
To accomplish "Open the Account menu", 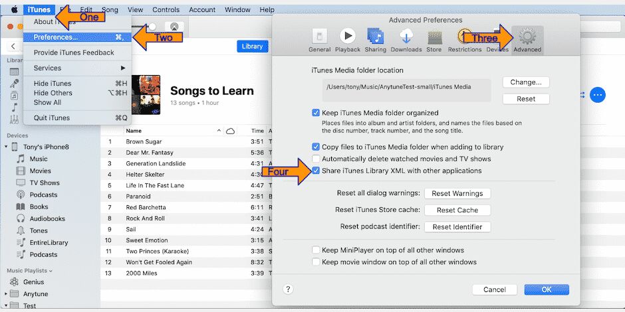I will (x=202, y=9).
